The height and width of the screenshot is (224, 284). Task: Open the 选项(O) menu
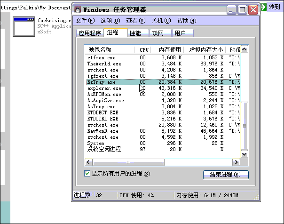110,21
